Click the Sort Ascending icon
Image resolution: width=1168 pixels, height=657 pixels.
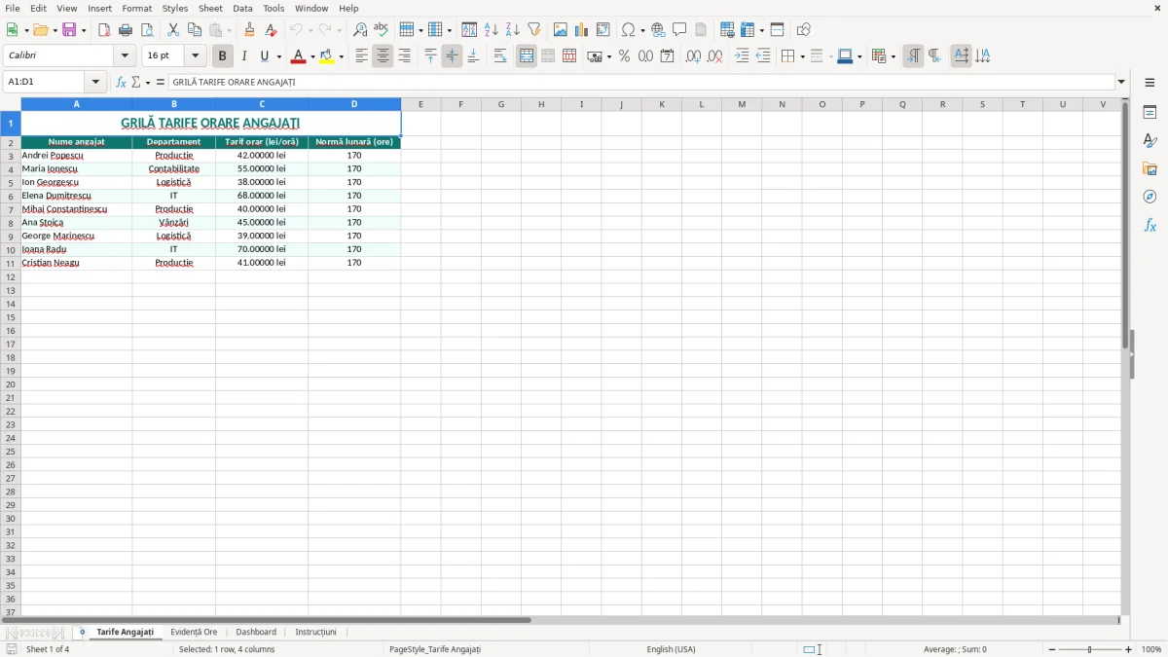[492, 30]
